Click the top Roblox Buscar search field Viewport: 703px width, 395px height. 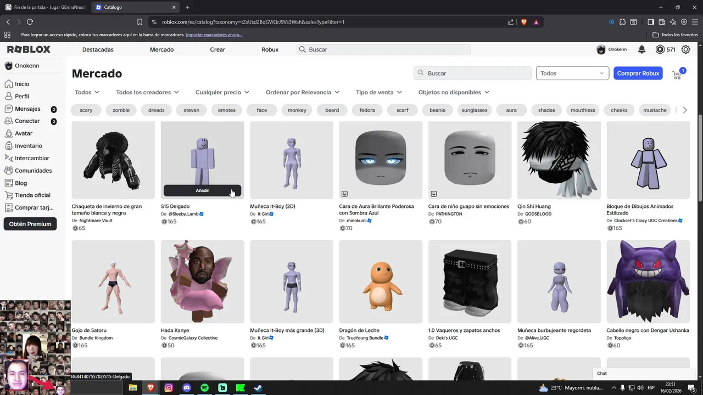(x=383, y=49)
